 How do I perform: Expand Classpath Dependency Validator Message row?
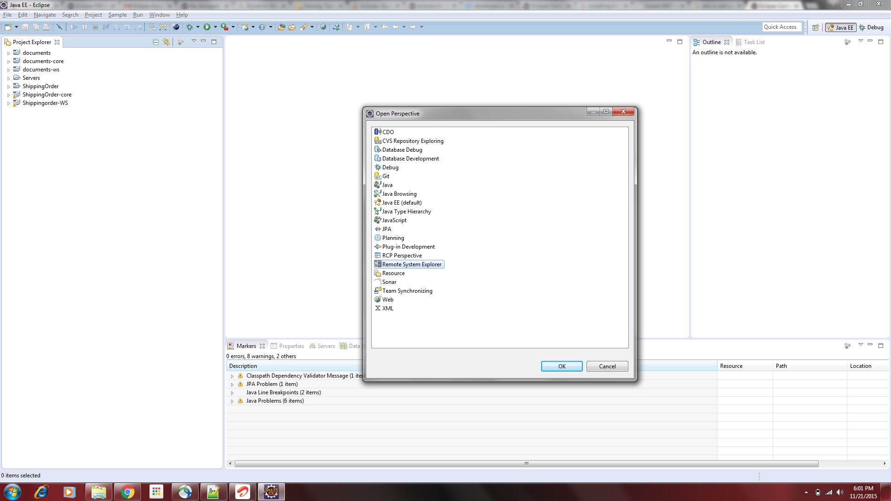coord(232,376)
